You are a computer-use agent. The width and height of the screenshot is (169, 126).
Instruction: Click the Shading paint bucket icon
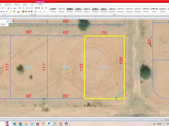40,12
